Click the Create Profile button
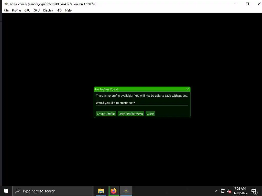Image resolution: width=262 pixels, height=196 pixels. click(x=106, y=114)
